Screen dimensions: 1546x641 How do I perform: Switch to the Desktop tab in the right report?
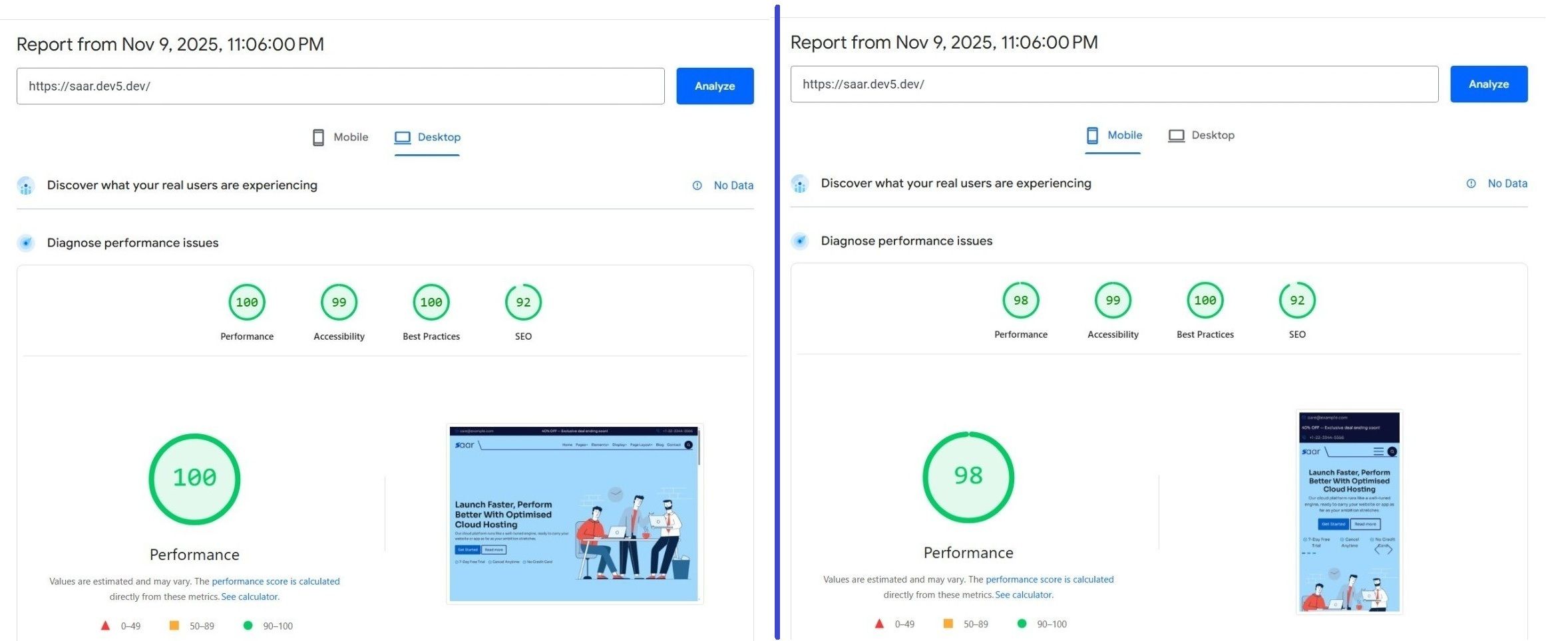click(1201, 135)
